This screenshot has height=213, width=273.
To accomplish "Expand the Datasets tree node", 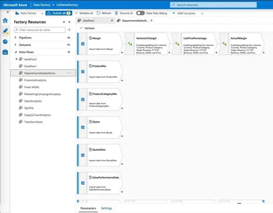I will 16,45.
